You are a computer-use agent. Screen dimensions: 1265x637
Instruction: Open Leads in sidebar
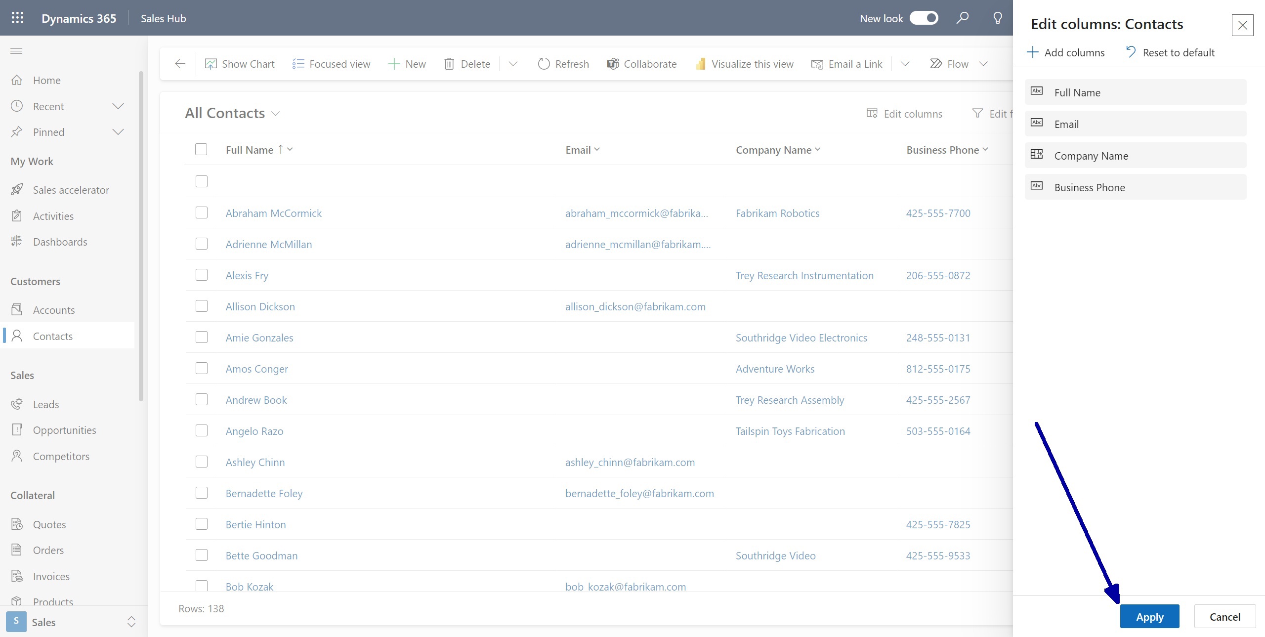[67, 404]
